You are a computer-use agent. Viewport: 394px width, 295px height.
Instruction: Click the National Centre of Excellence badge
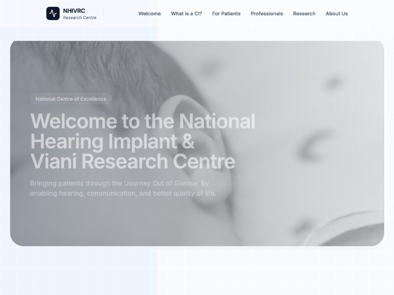(x=71, y=99)
